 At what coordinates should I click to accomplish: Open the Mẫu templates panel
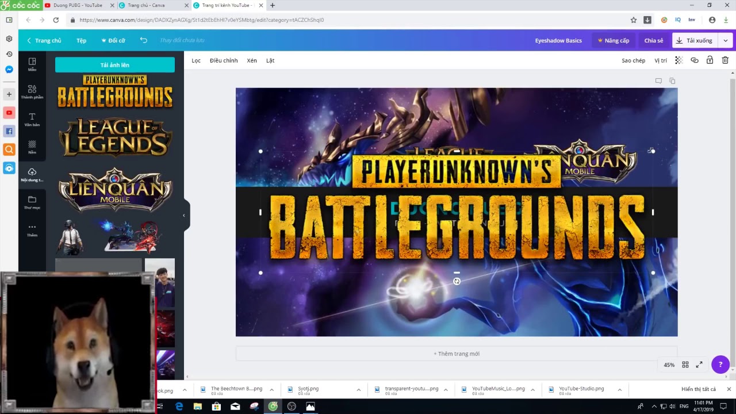(x=32, y=64)
